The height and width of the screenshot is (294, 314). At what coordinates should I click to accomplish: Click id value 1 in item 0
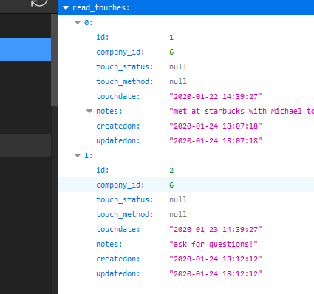[x=171, y=38]
